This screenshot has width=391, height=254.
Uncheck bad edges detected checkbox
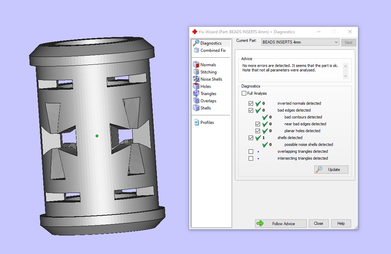(x=251, y=110)
